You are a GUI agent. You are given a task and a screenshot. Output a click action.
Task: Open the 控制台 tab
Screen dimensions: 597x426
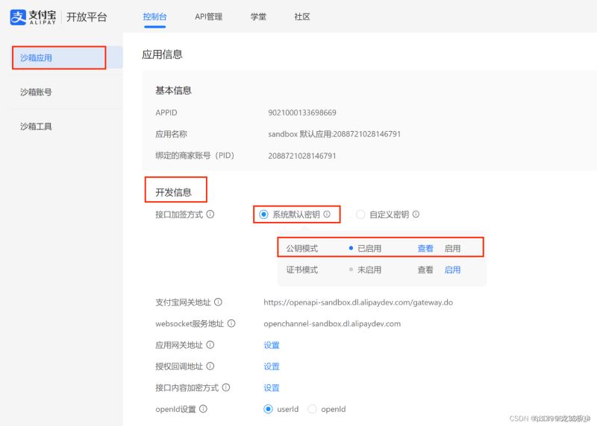154,16
